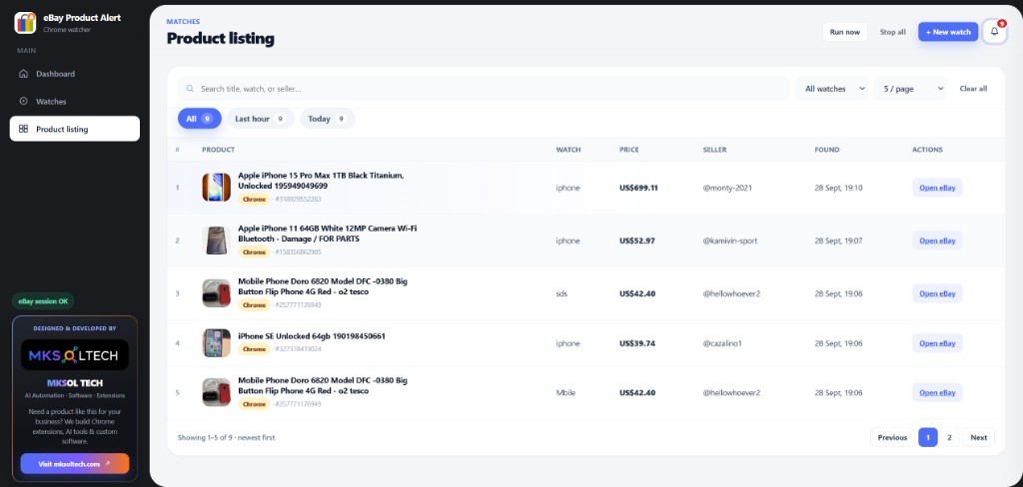The width and height of the screenshot is (1023, 487).
Task: Open eBay for Doro 6820 sds watch row
Action: [x=937, y=293]
